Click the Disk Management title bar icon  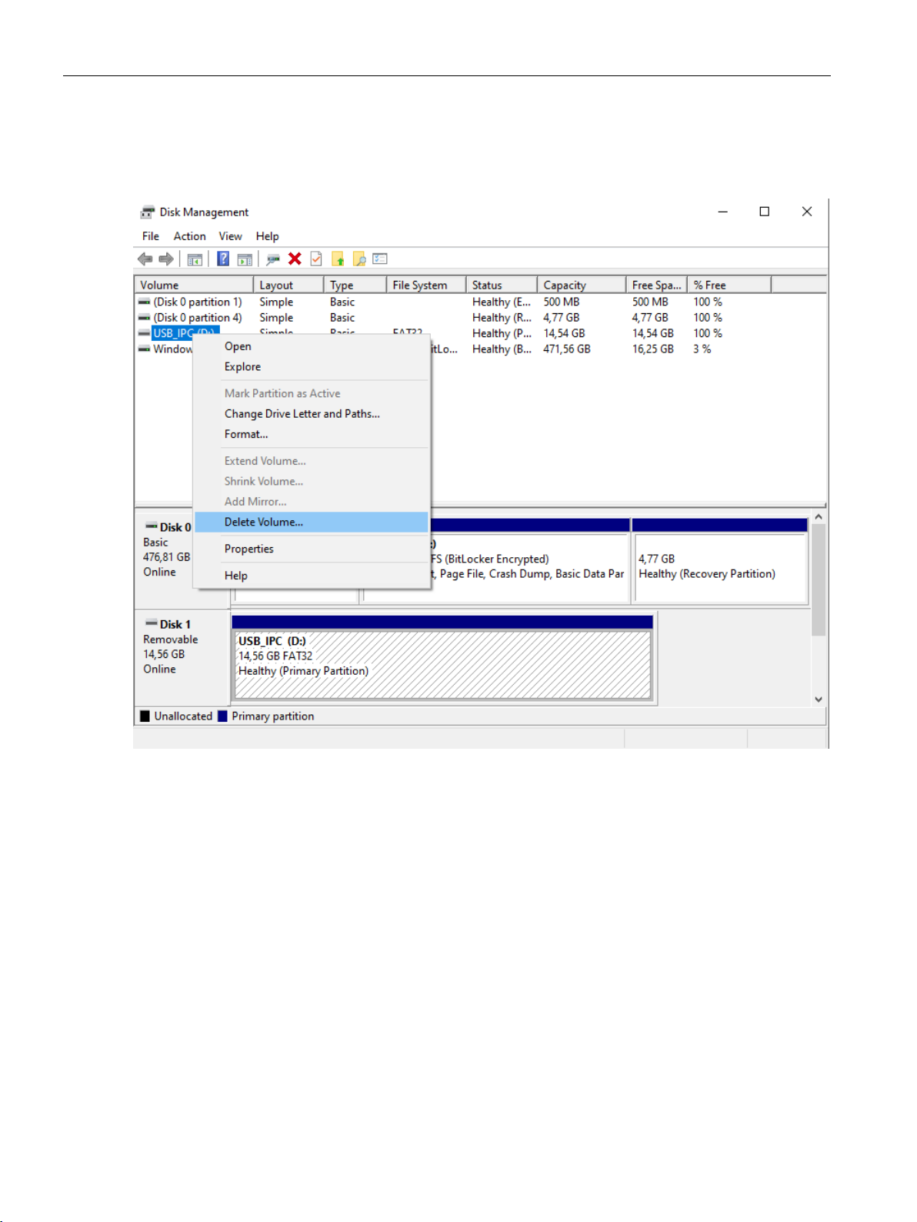click(x=148, y=212)
